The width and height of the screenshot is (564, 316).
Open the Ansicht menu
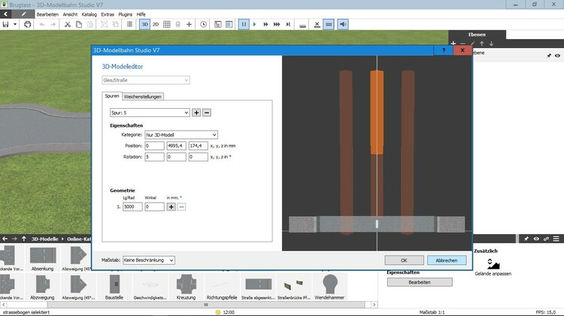pyautogui.click(x=70, y=14)
